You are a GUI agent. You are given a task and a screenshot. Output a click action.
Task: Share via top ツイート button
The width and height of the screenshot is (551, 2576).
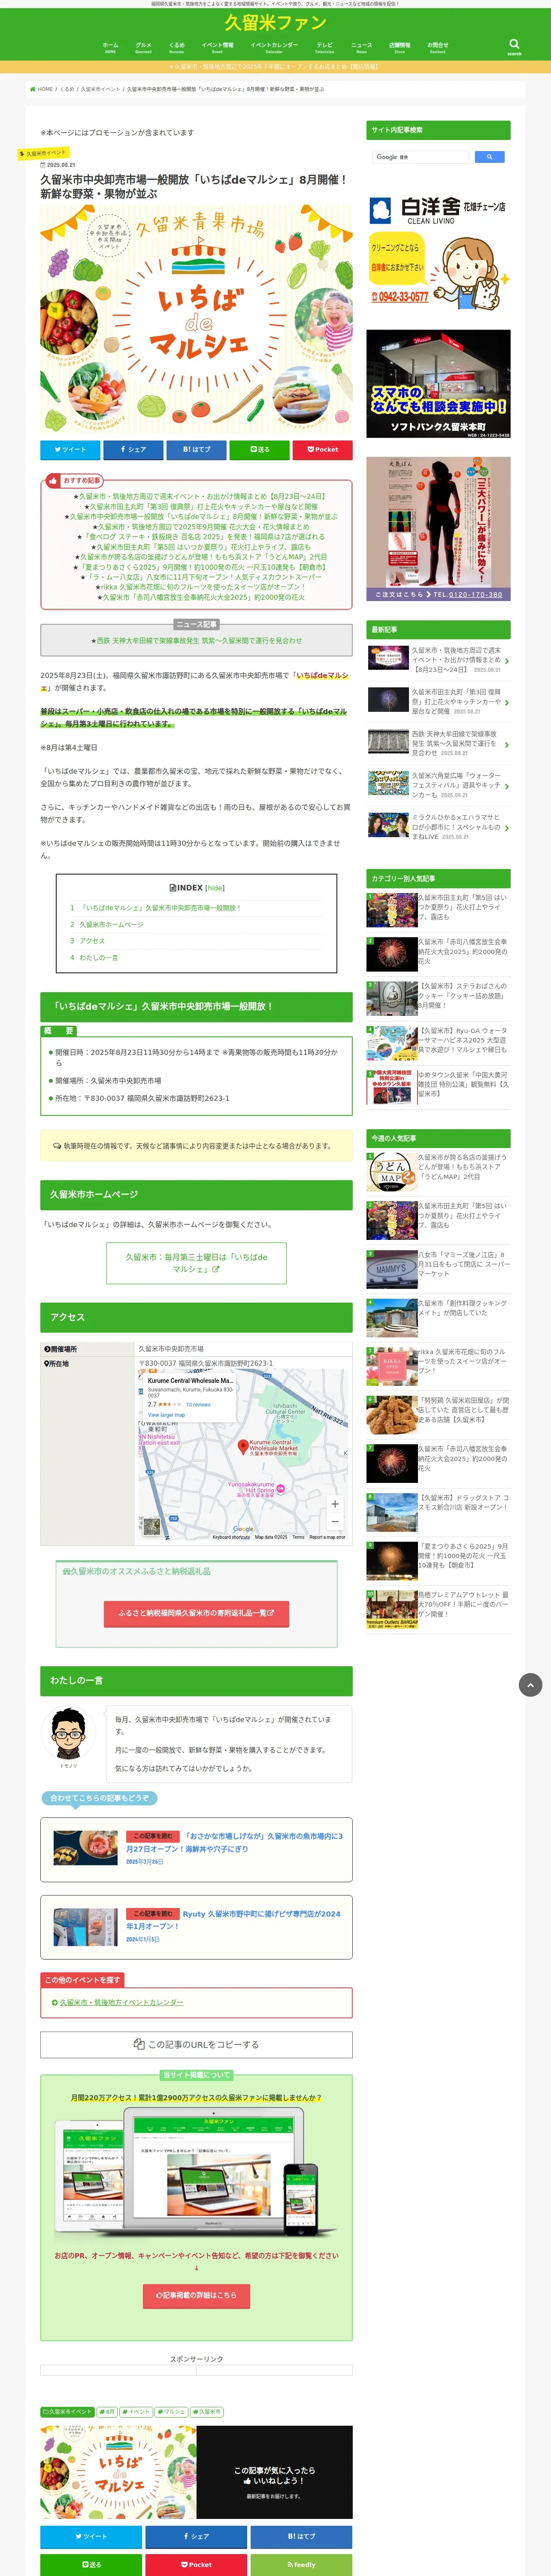coord(70,450)
